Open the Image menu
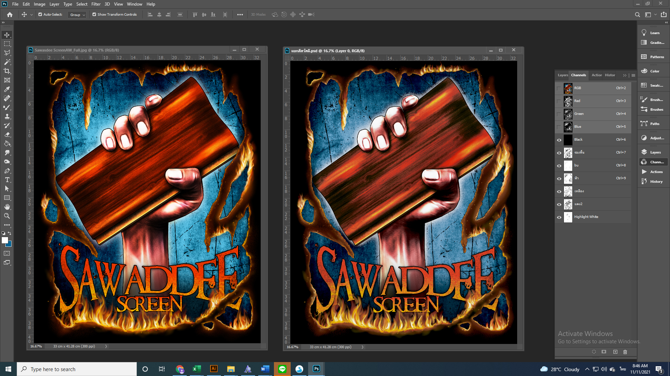Screen dimensions: 670x376 pyautogui.click(x=39, y=4)
